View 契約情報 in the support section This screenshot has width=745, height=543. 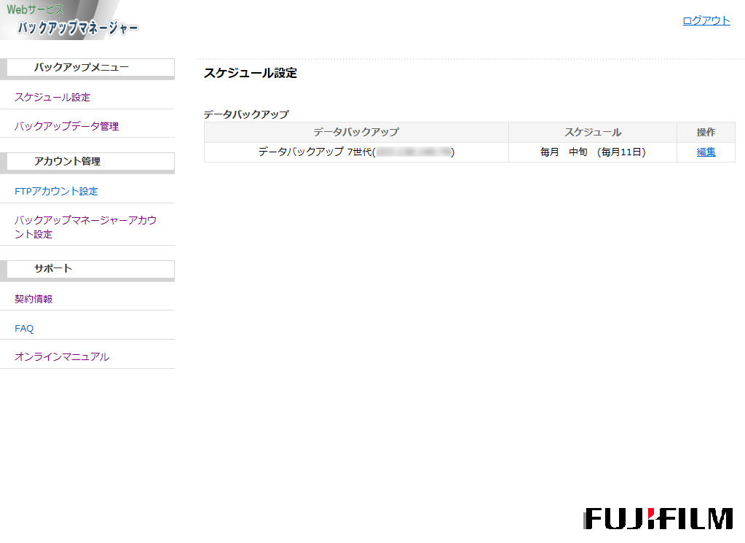[32, 298]
